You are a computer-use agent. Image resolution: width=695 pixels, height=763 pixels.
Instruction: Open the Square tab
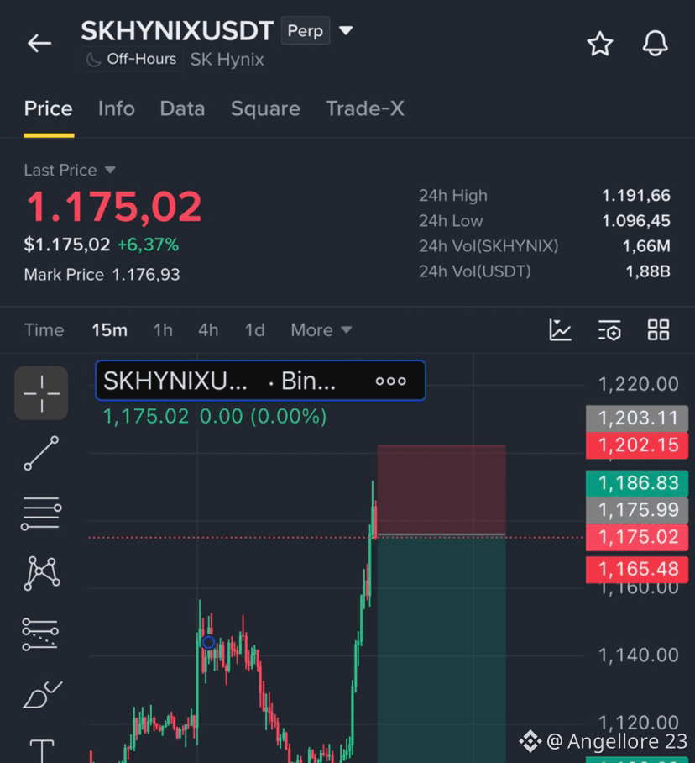pos(265,108)
